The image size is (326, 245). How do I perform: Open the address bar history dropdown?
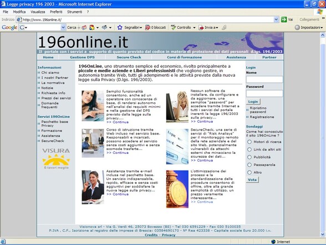pos(276,19)
